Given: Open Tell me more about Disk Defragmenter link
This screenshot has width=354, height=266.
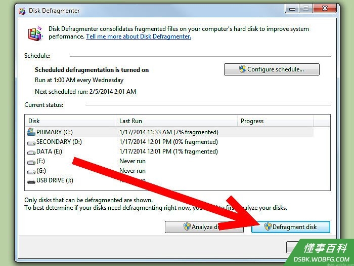Looking at the screenshot, I should [x=139, y=36].
